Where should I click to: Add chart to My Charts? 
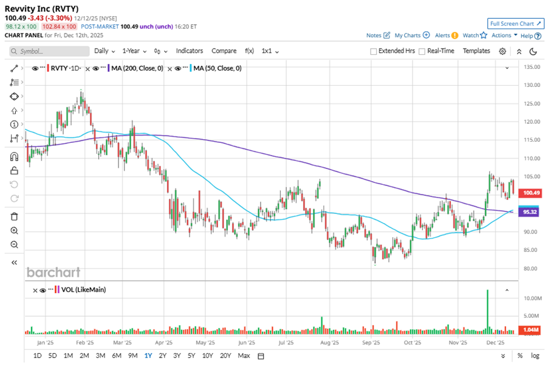click(412, 35)
